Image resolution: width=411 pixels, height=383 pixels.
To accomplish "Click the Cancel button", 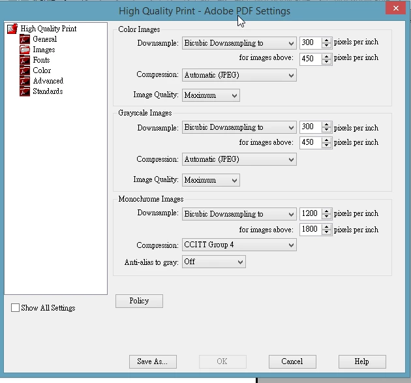I will [x=292, y=361].
